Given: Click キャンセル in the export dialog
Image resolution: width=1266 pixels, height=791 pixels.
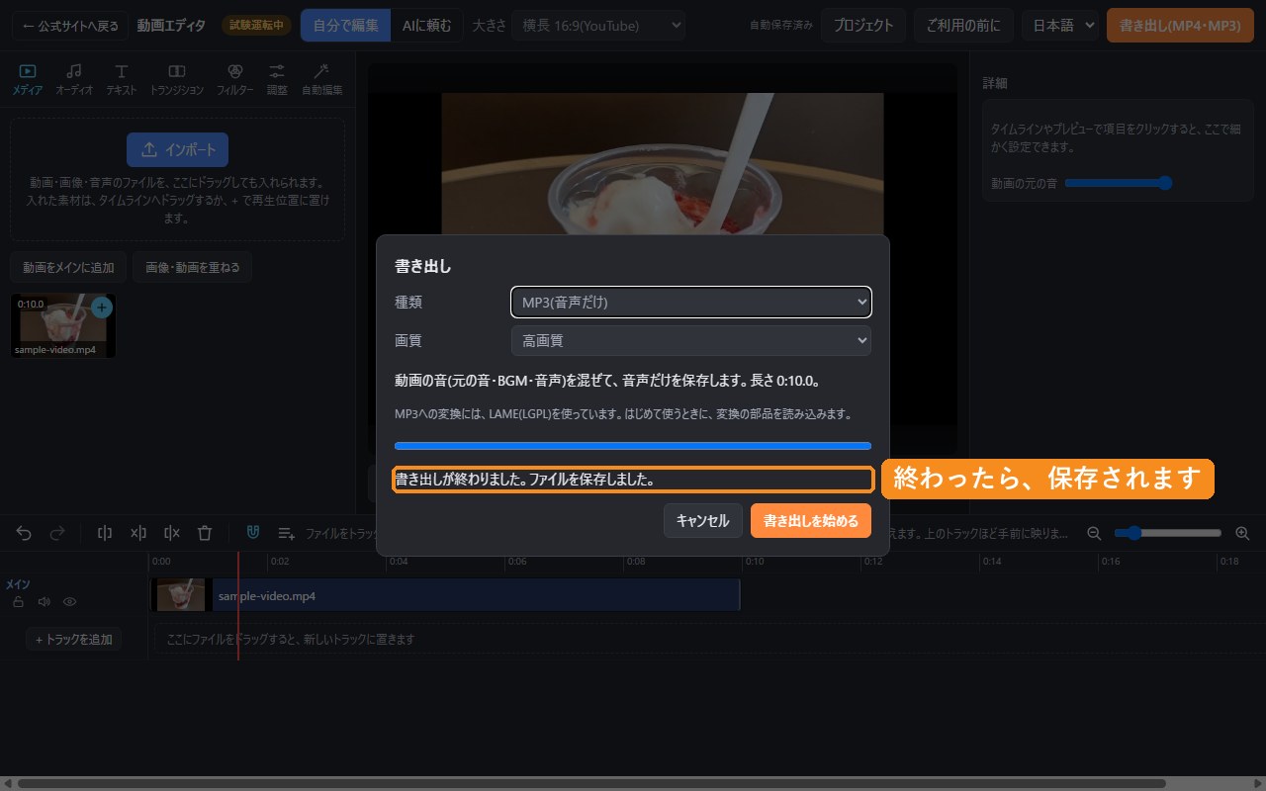Looking at the screenshot, I should (703, 521).
